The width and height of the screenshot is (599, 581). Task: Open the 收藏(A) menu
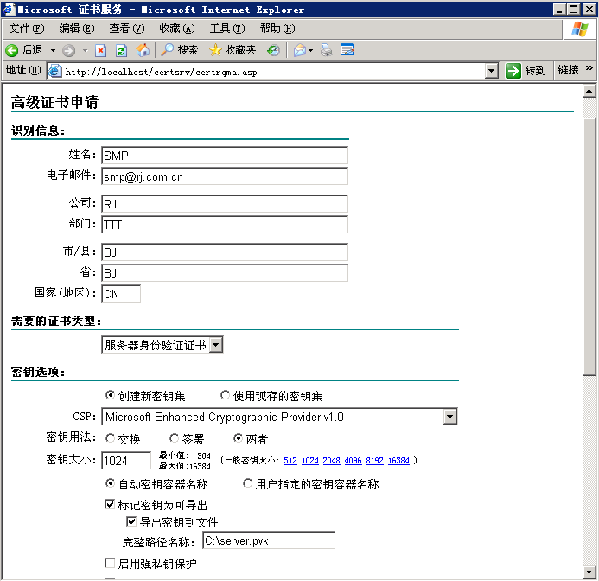tap(177, 29)
